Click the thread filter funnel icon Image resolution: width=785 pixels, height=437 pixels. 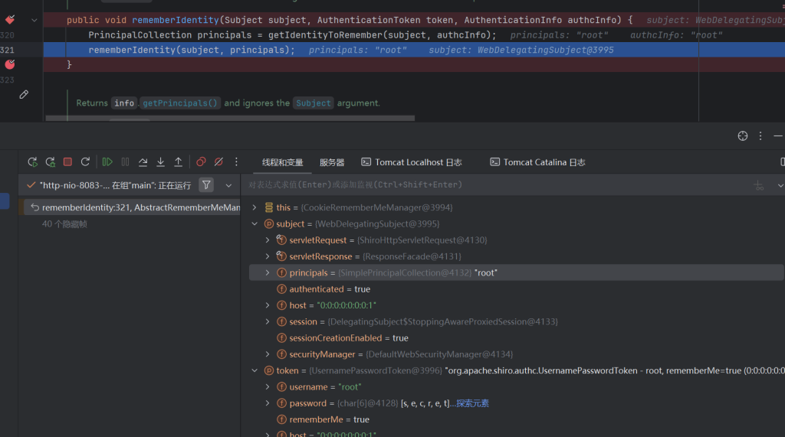tap(206, 184)
